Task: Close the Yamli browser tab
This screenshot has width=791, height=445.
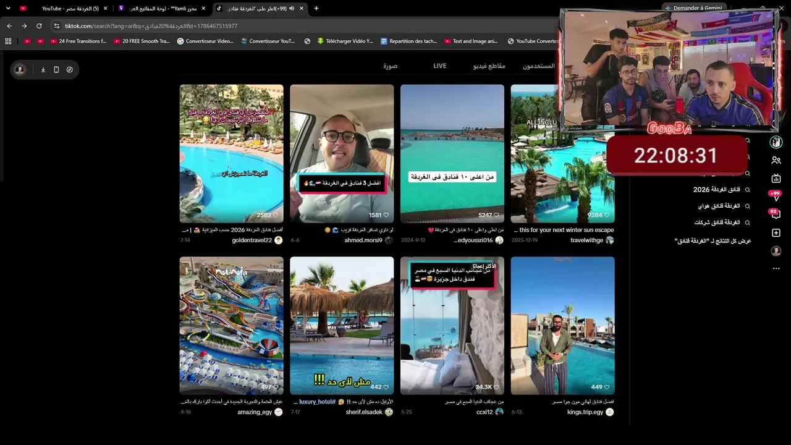Action: click(203, 9)
